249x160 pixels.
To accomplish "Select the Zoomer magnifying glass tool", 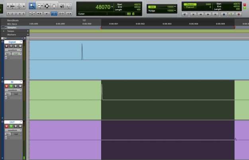I will click(32, 6).
